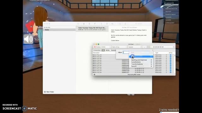Open the Roblox (1223) process dropdown
Screen dimensions: 202x113
102,47
